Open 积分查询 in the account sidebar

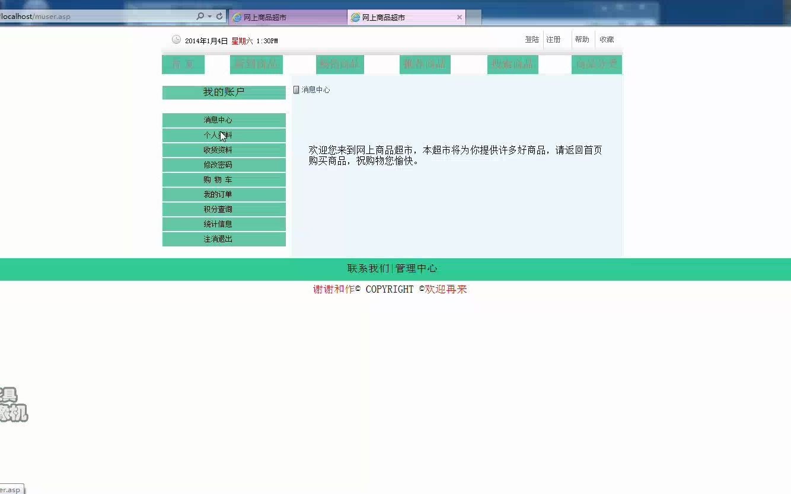(x=224, y=209)
